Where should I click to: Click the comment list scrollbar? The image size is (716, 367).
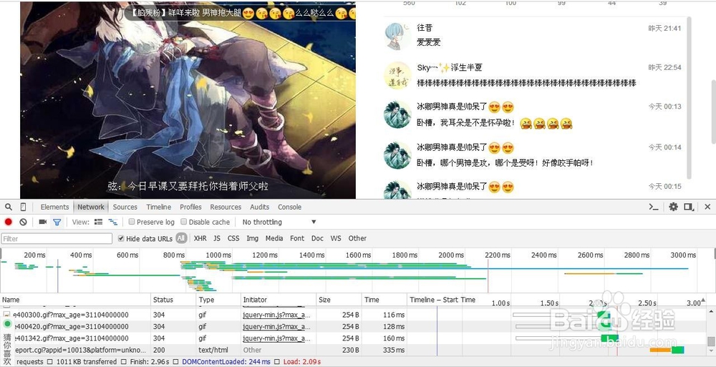click(x=689, y=98)
